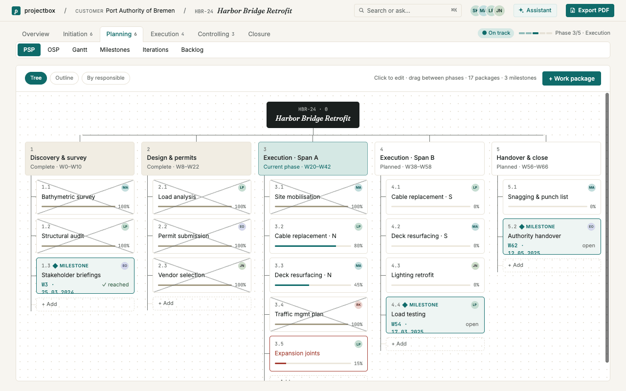Open the Execution · Span A phase card
The image size is (626, 391).
click(x=313, y=158)
